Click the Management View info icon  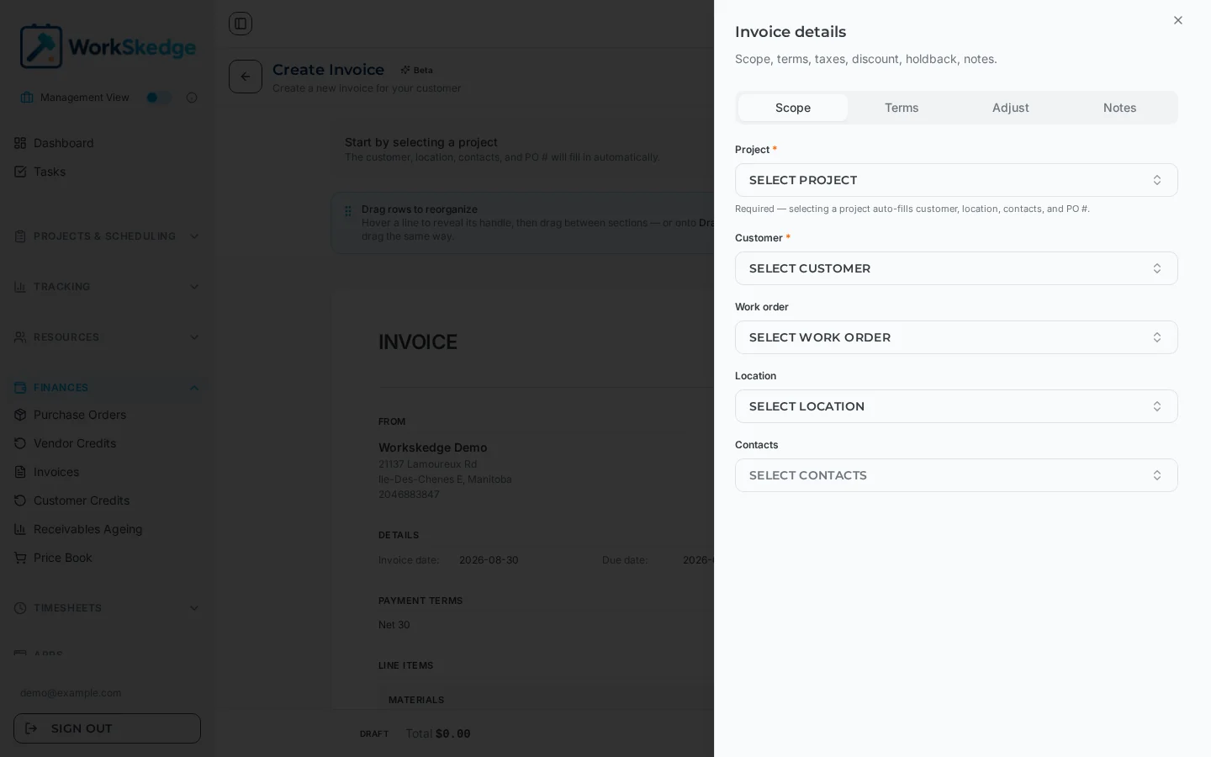pyautogui.click(x=192, y=98)
